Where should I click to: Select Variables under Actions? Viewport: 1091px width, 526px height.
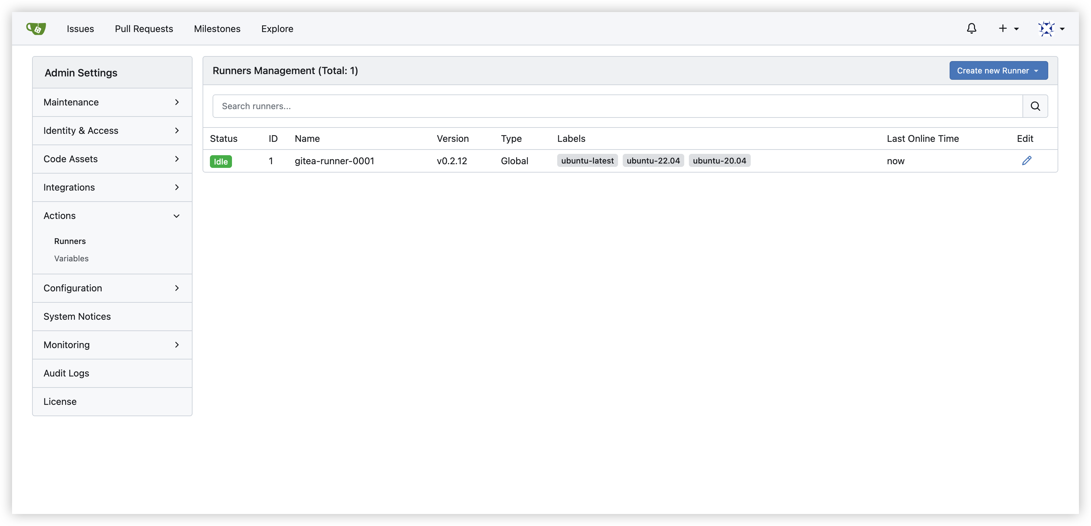[x=71, y=258]
